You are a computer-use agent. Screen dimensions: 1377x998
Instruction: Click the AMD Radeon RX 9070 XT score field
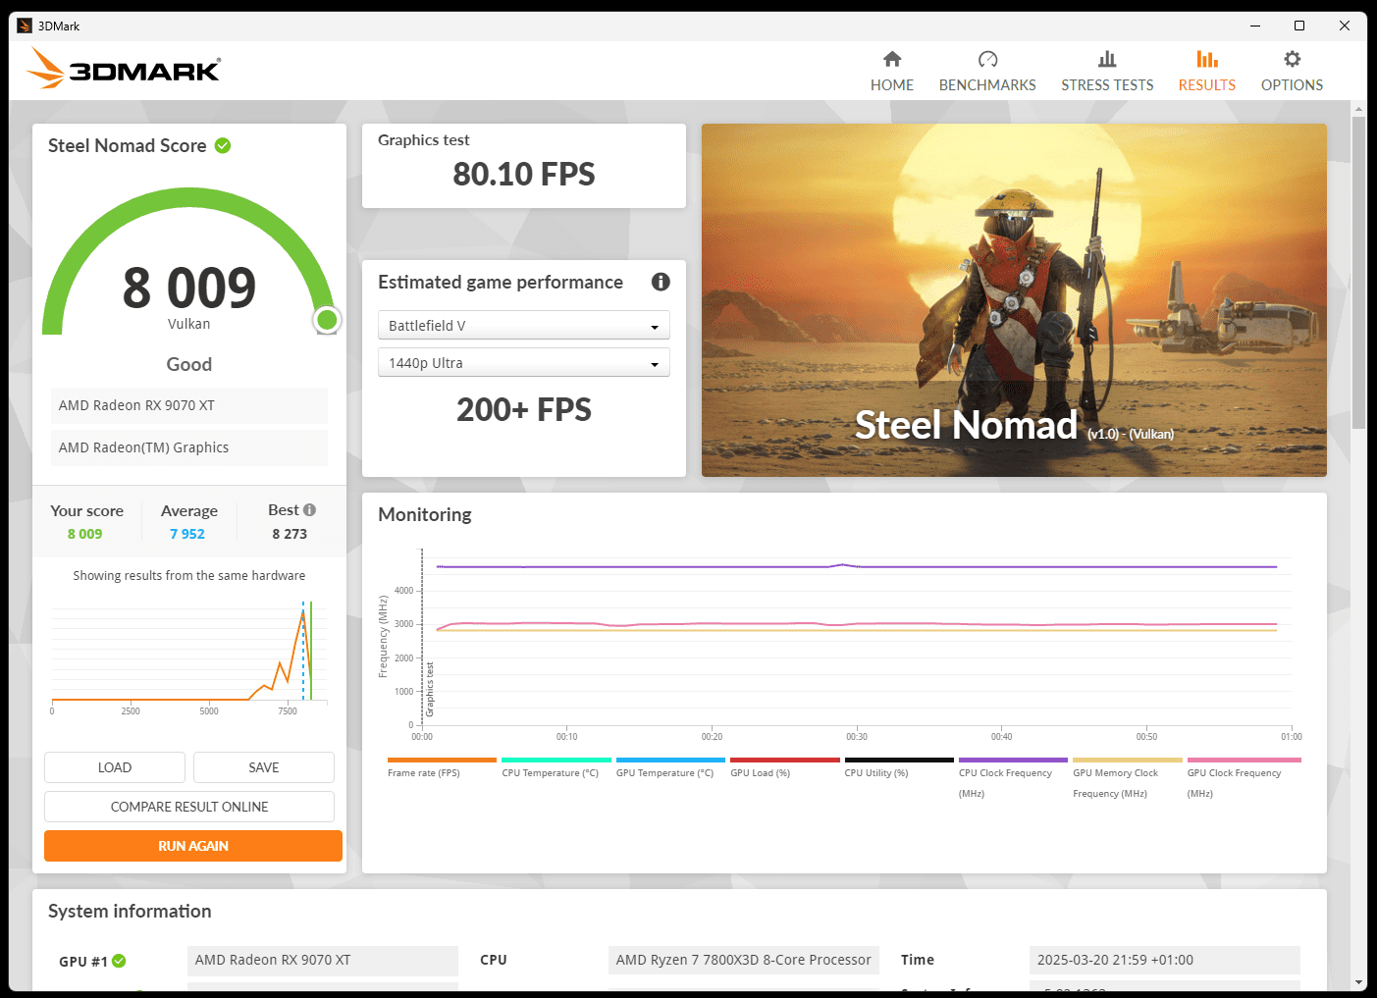tap(189, 405)
